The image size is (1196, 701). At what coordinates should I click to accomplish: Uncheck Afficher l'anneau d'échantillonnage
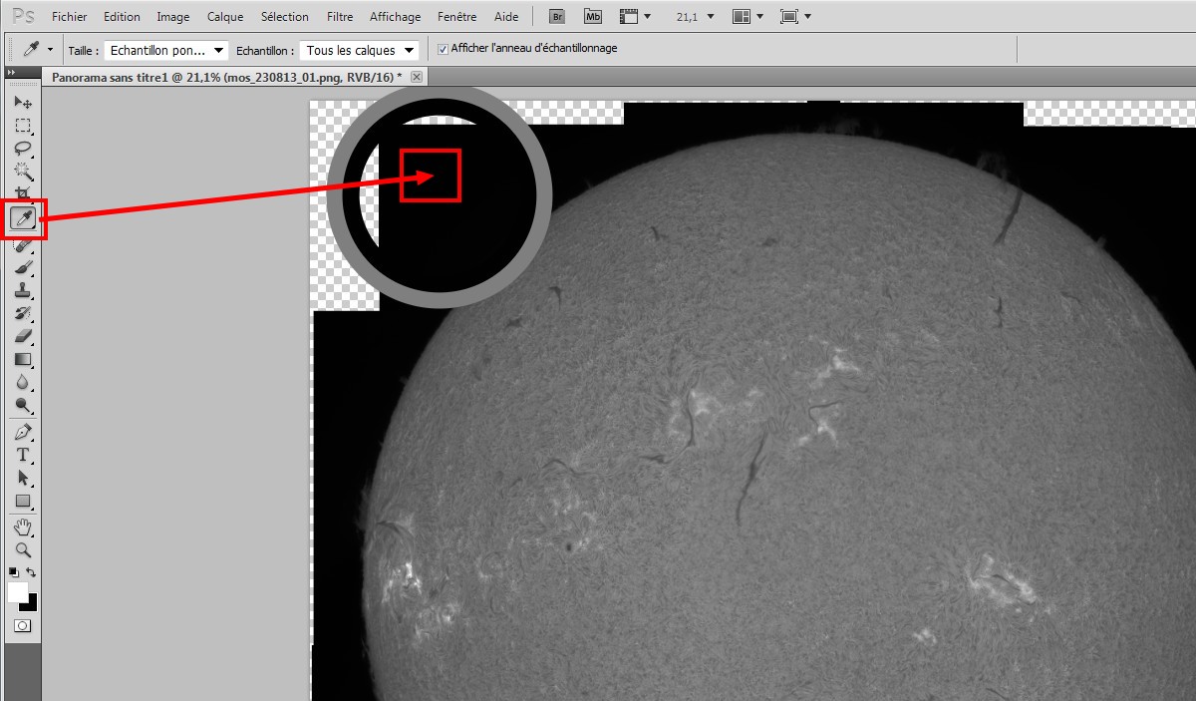[443, 49]
